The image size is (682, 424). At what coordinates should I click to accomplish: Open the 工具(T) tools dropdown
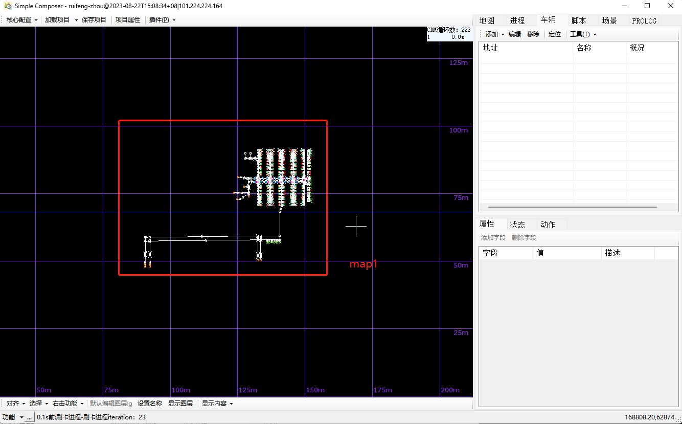pyautogui.click(x=583, y=34)
